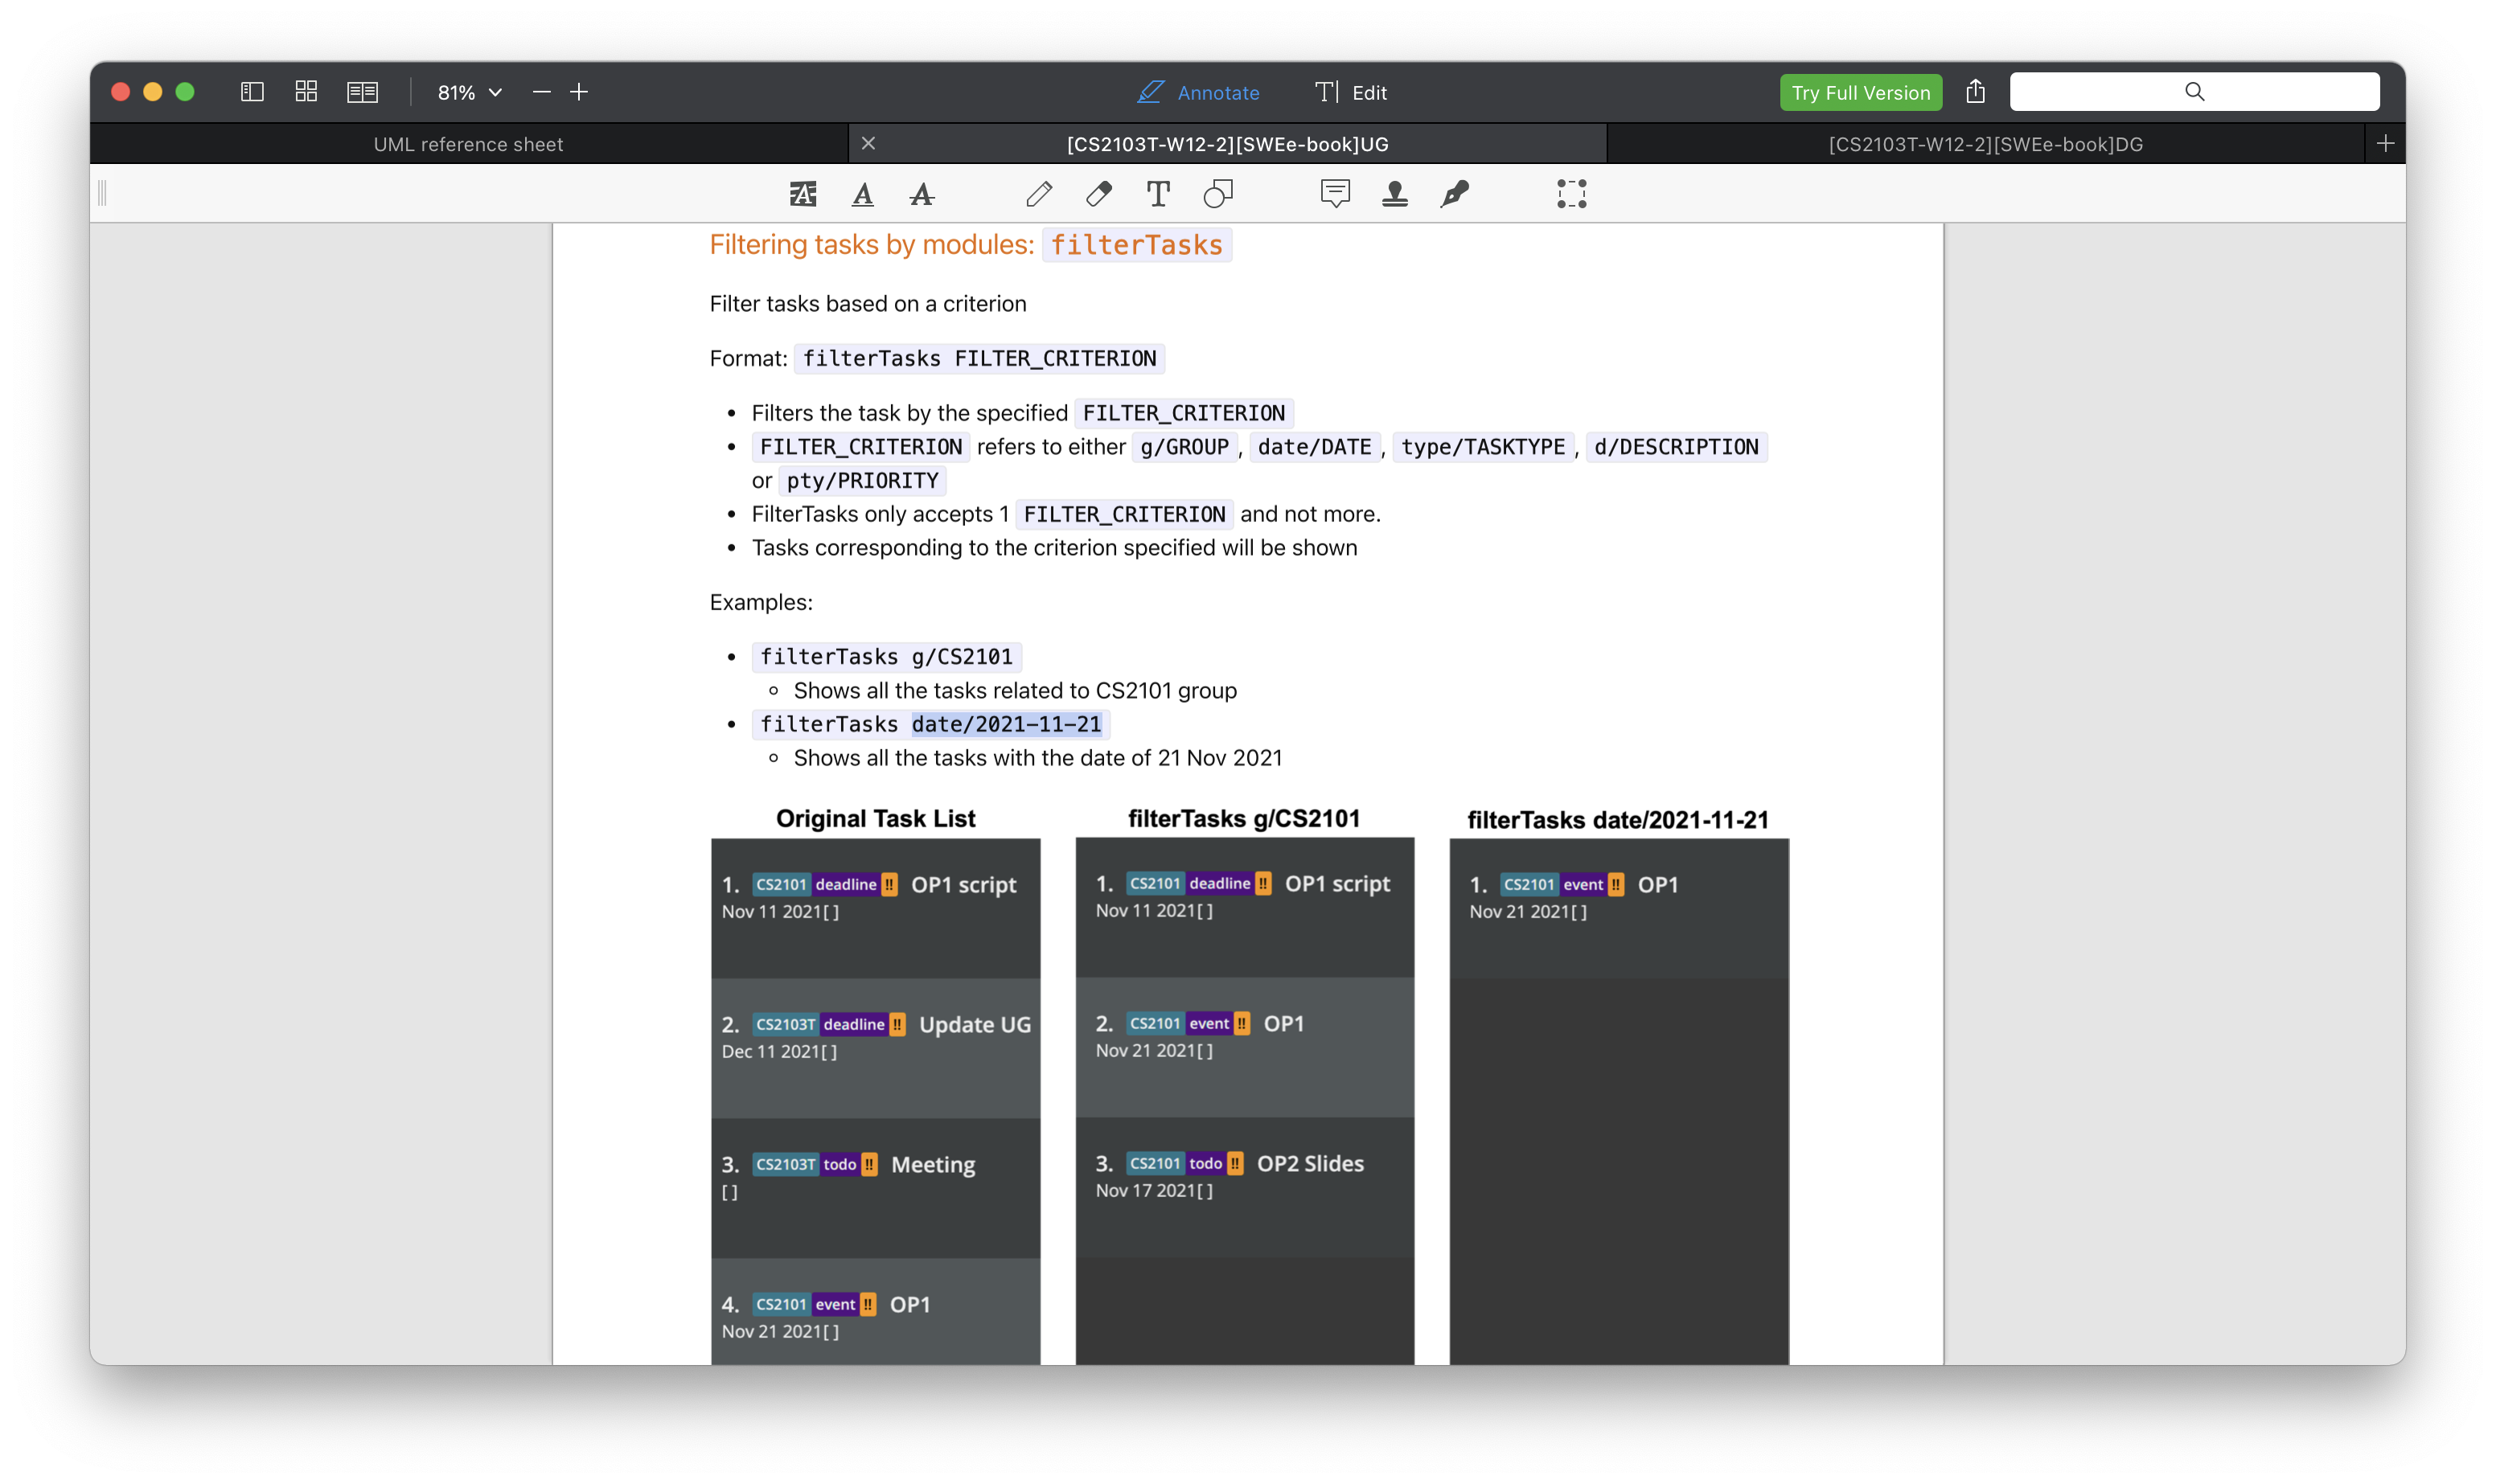Switch to UML reference sheet tab
The width and height of the screenshot is (2496, 1484).
(468, 144)
